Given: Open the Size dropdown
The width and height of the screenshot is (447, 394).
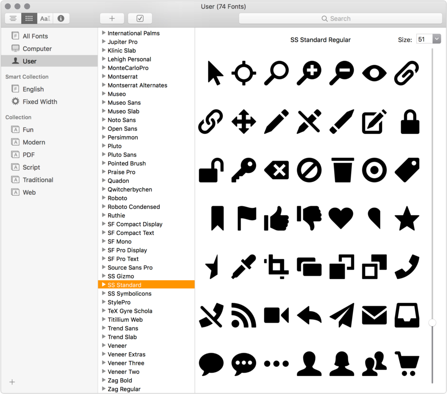Looking at the screenshot, I should (437, 38).
